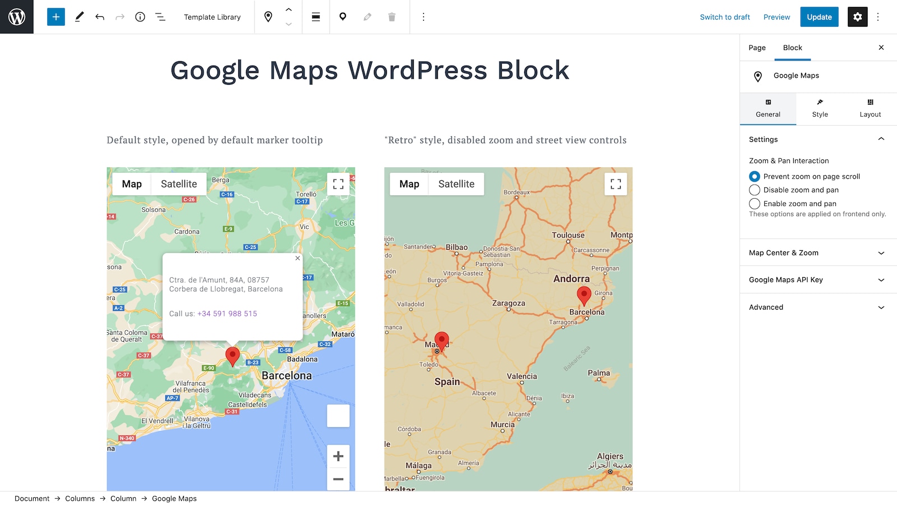Image resolution: width=897 pixels, height=505 pixels.
Task: Call the +34 591 988 515 phone link
Action: 227,314
